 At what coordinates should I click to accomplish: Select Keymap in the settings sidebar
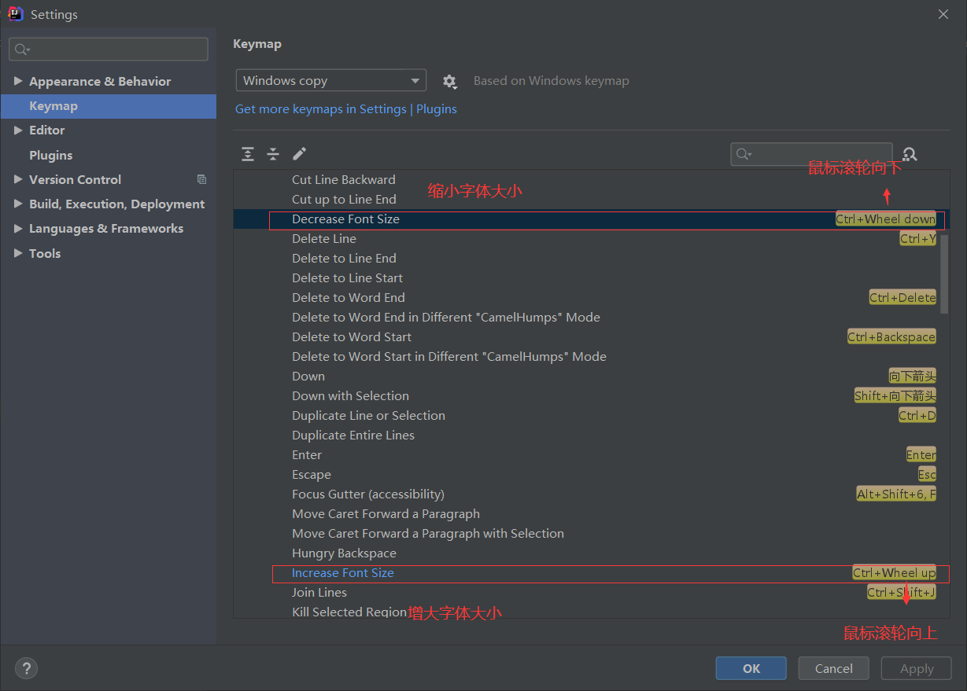pos(109,106)
